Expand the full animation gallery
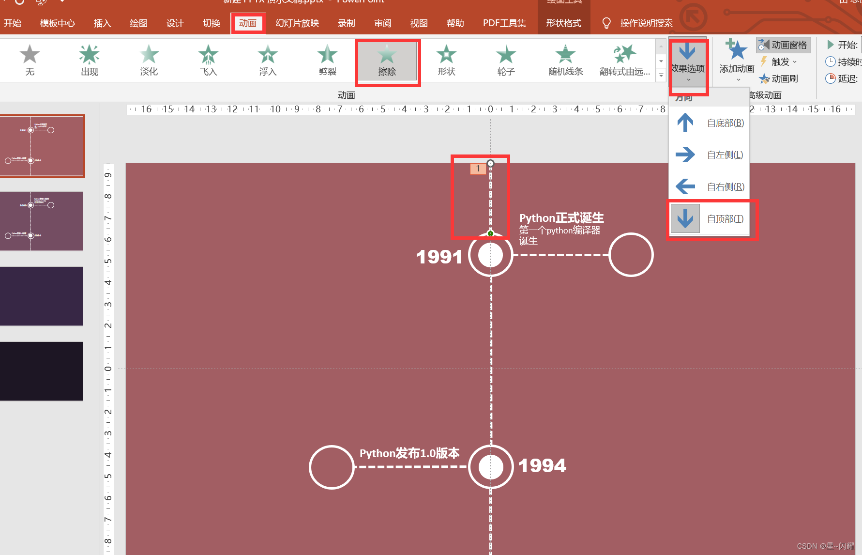The image size is (862, 555). pyautogui.click(x=661, y=75)
